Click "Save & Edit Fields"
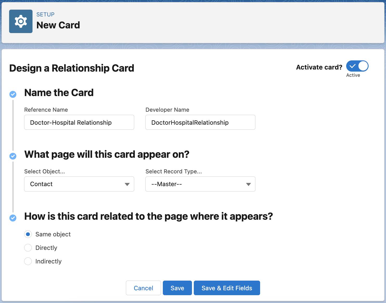Image resolution: width=386 pixels, height=303 pixels. click(x=227, y=288)
